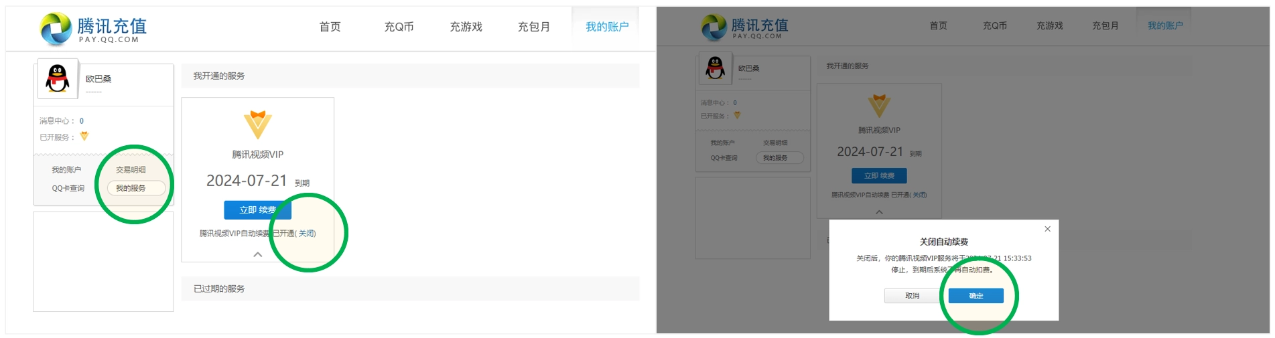Click small VIP badge beside 已开服务, undimmed page

(x=84, y=137)
